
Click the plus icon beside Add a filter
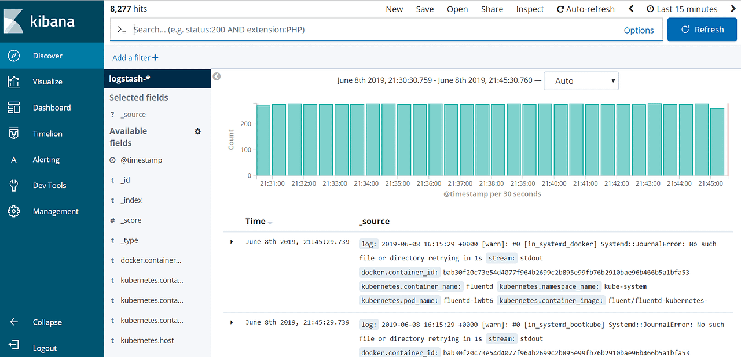click(155, 58)
